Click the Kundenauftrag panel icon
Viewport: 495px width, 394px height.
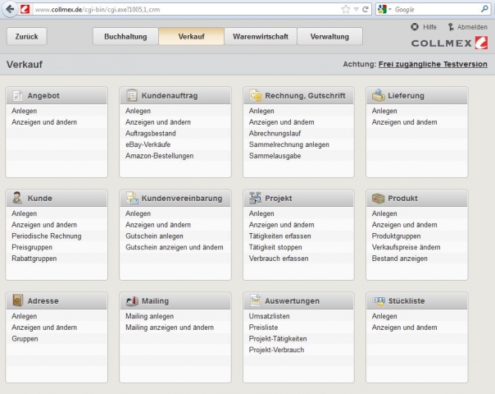[132, 95]
